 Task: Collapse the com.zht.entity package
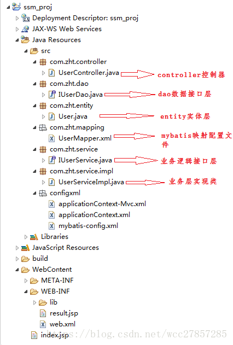point(35,106)
